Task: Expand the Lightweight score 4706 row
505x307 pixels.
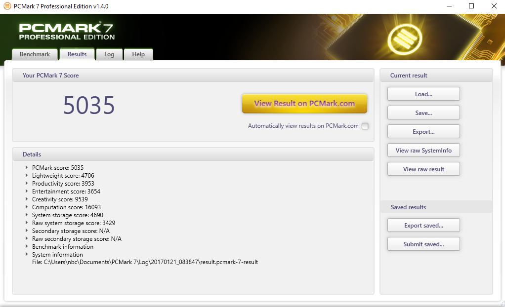Action: [26, 175]
